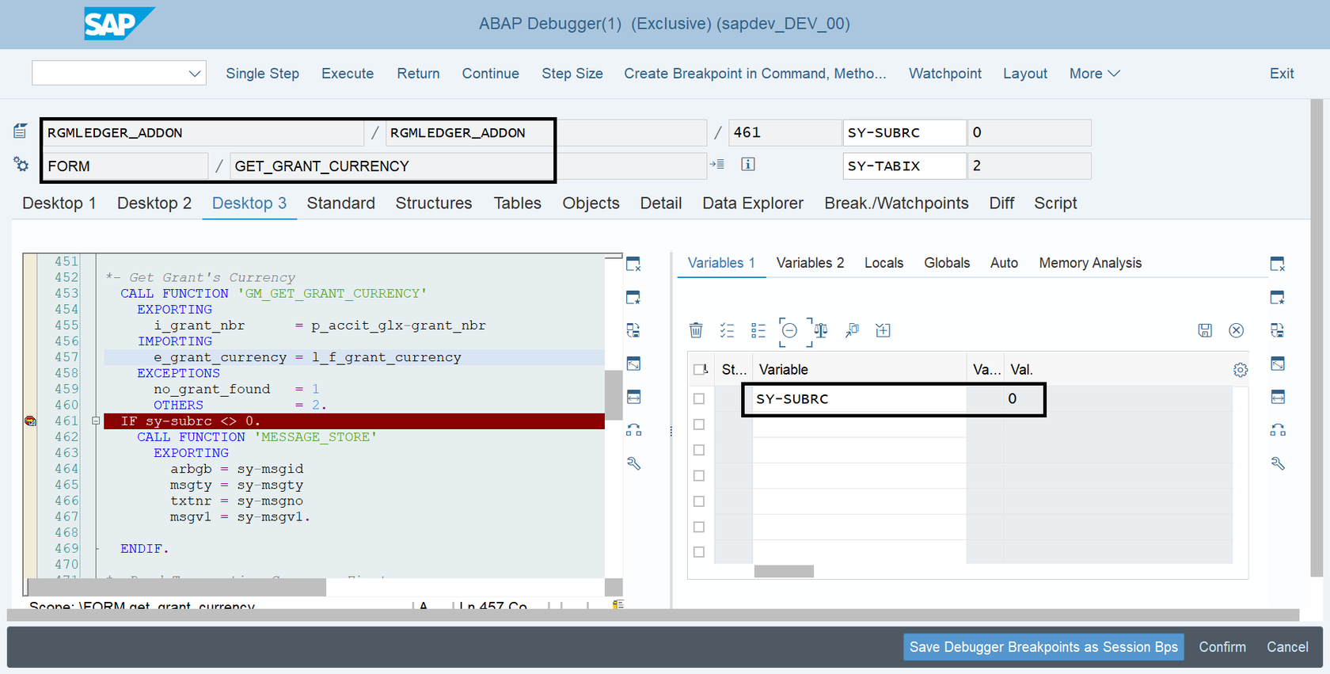This screenshot has height=674, width=1330.
Task: Click the SY-SUBRC cell in Variable column
Action: [x=859, y=399]
